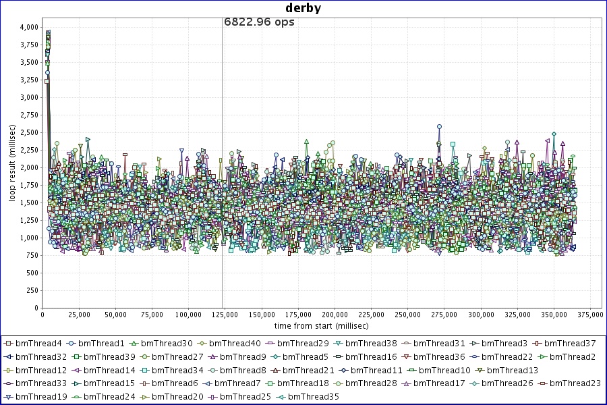The image size is (607, 405).
Task: Click the bmThread33 legend label
Action: tap(41, 383)
